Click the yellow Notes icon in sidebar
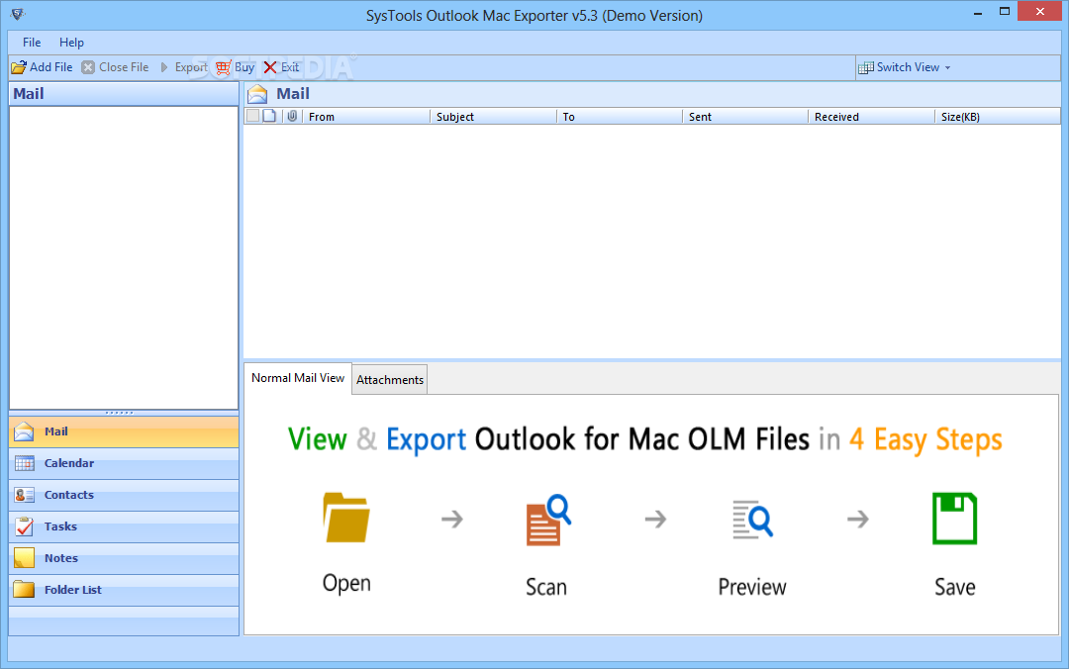 point(24,558)
